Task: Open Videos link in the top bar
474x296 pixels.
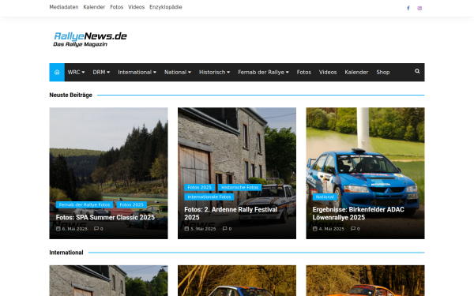Action: (137, 7)
